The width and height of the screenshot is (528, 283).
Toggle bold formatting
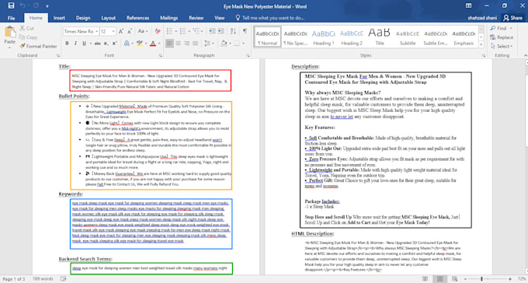point(67,44)
